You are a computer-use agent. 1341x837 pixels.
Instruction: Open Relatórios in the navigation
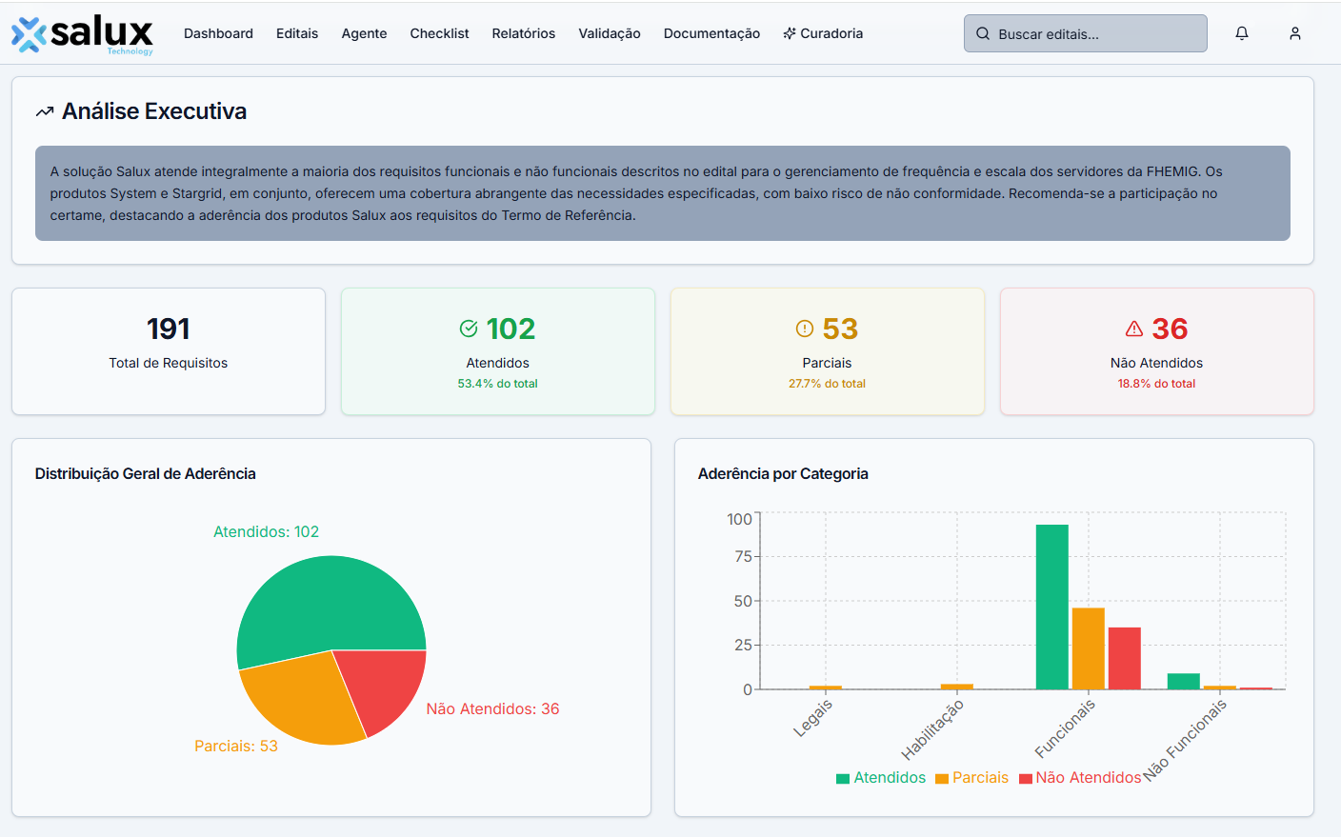(x=524, y=33)
